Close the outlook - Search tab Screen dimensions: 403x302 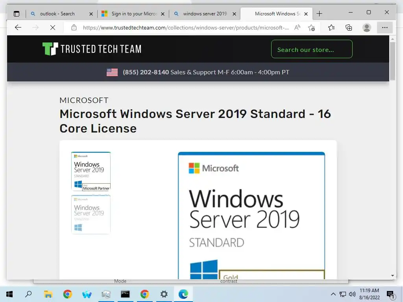[91, 14]
